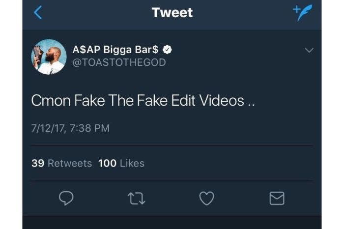This screenshot has width=344, height=229.
Task: View the 100 Likes list
Action: (121, 164)
